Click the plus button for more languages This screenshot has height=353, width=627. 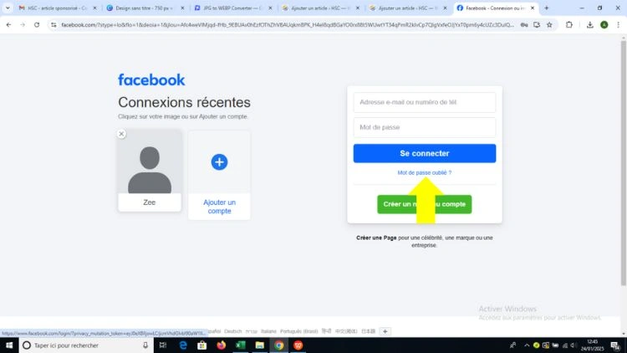[385, 331]
